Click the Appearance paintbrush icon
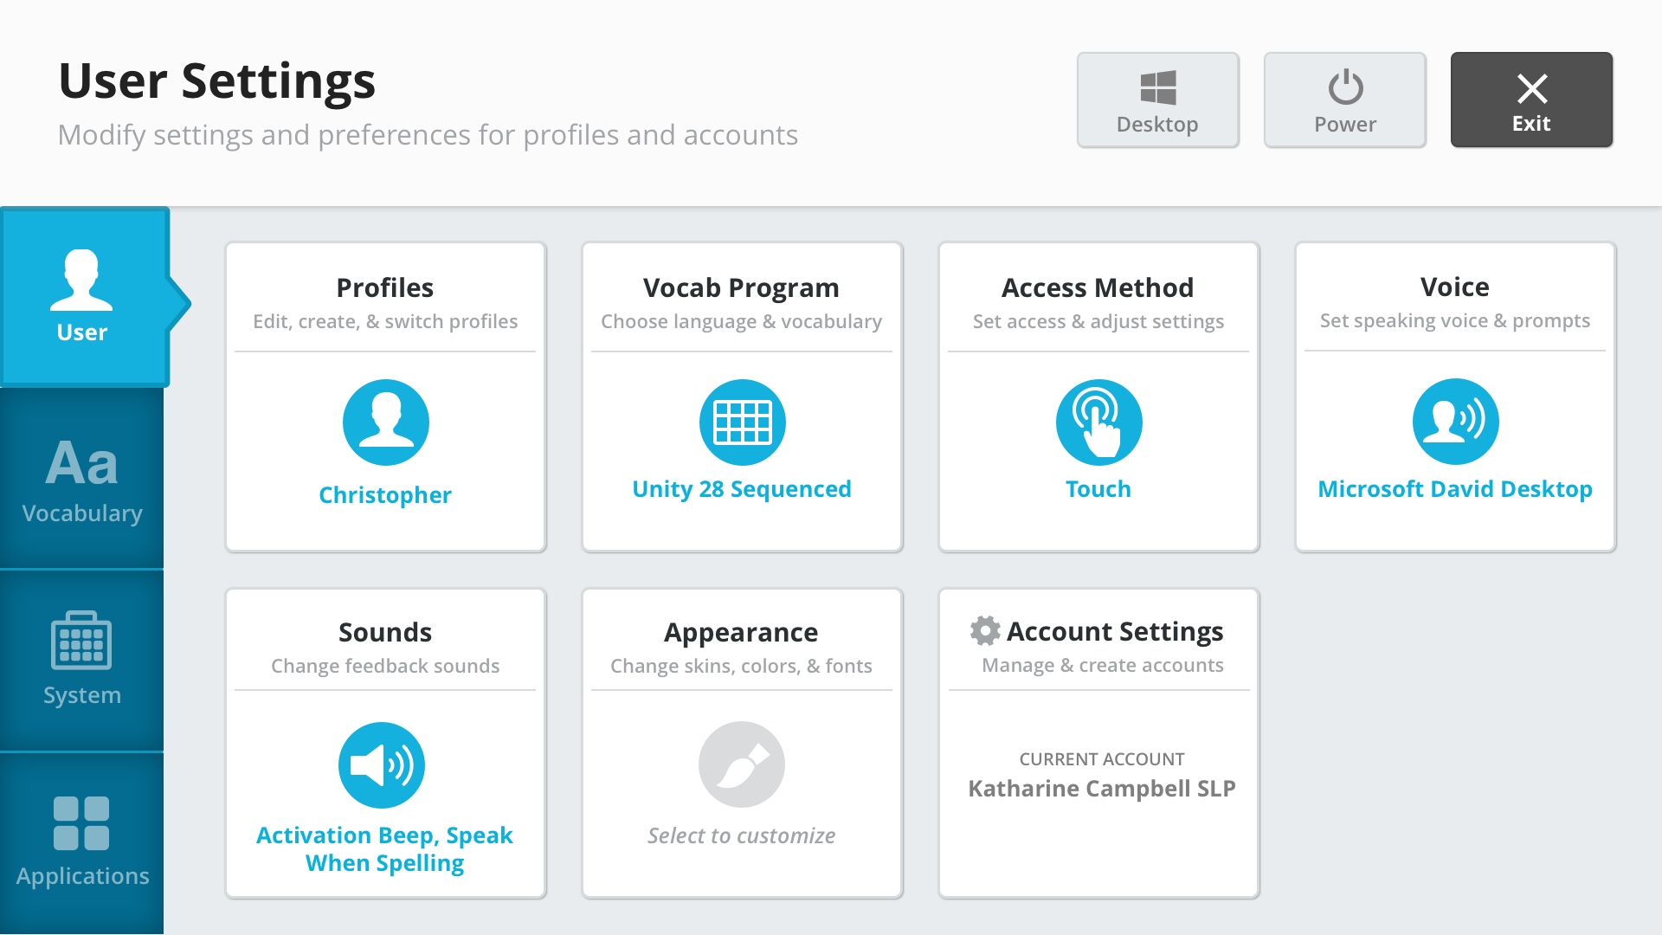 click(x=742, y=764)
